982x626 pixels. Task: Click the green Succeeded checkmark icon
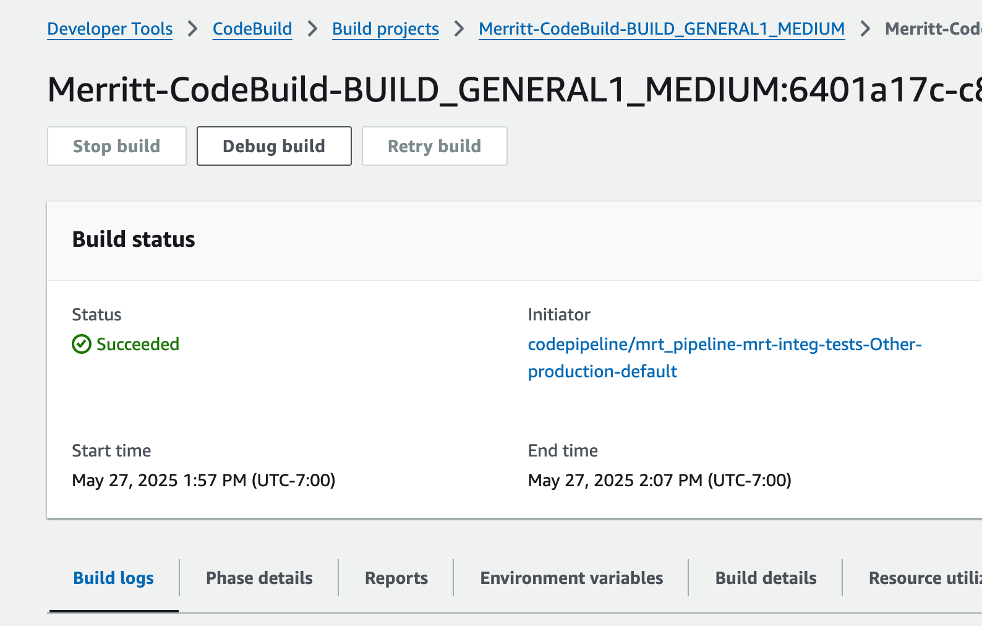[82, 344]
